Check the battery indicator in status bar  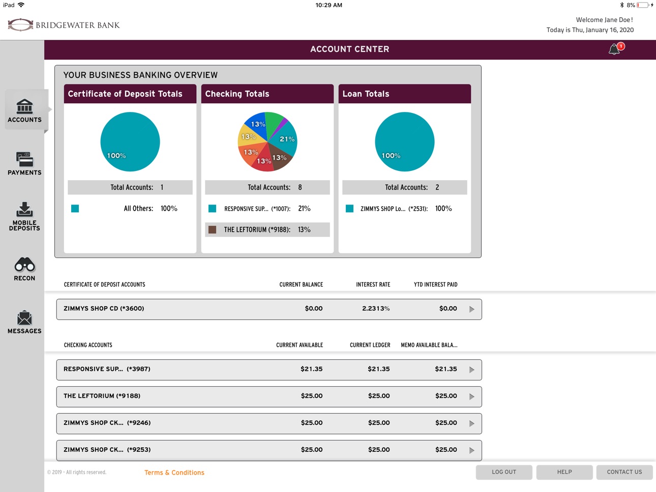click(x=643, y=5)
